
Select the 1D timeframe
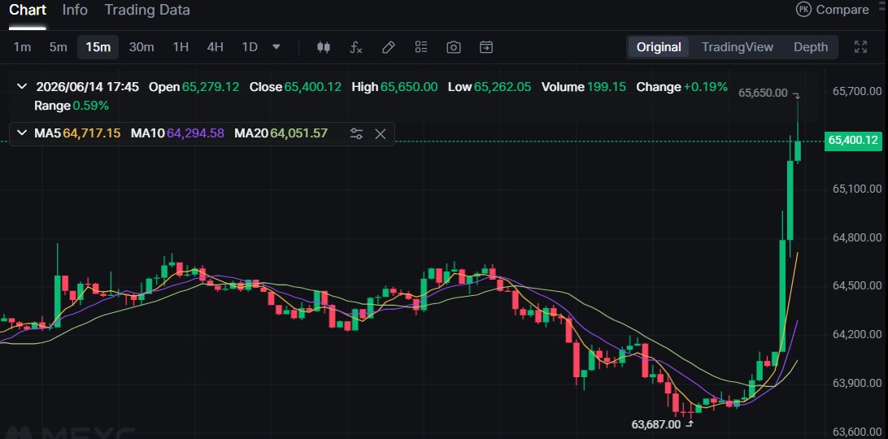click(250, 47)
